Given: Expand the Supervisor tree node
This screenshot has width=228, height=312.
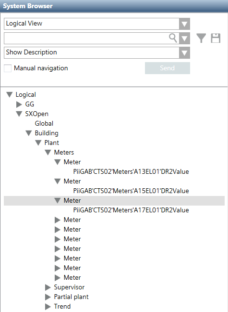Looking at the screenshot, I should pos(48,287).
